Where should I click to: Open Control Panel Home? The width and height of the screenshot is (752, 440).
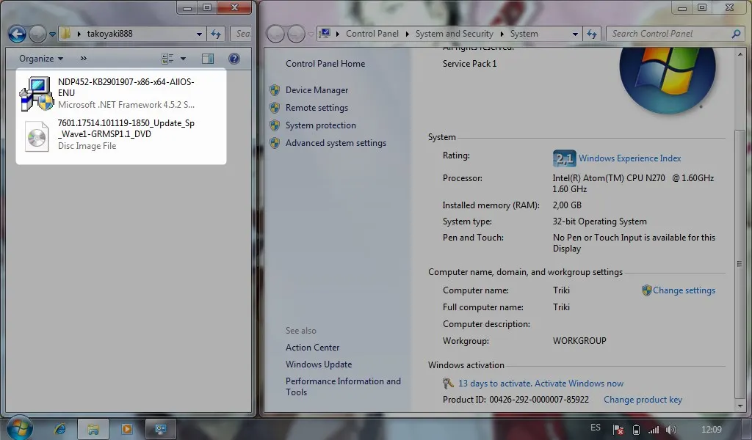click(x=325, y=64)
